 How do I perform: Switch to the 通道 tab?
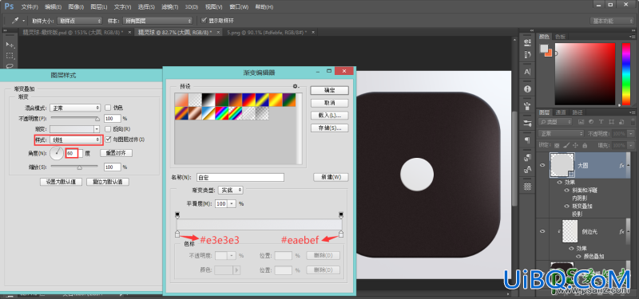561,112
